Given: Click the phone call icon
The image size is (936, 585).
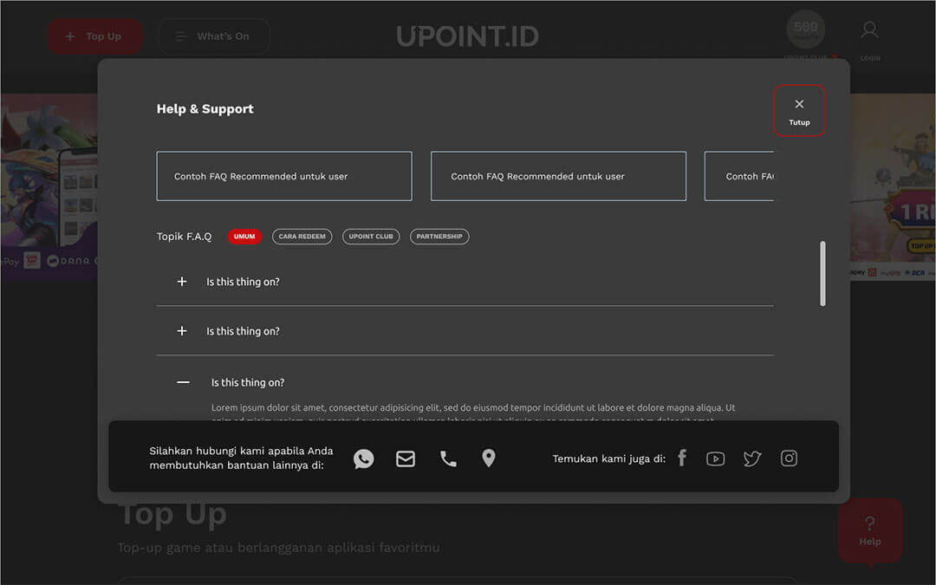Looking at the screenshot, I should point(448,458).
